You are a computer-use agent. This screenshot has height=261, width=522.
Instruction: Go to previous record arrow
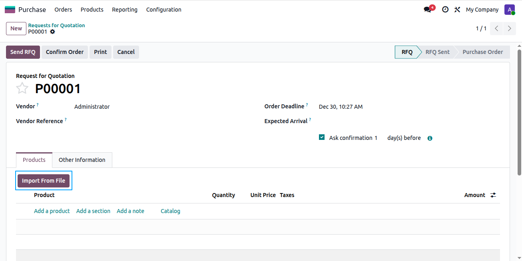click(x=496, y=28)
